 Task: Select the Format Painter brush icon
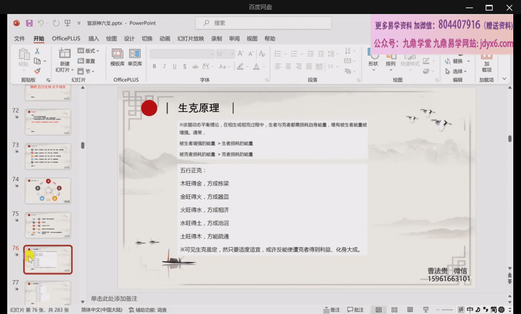tap(37, 71)
